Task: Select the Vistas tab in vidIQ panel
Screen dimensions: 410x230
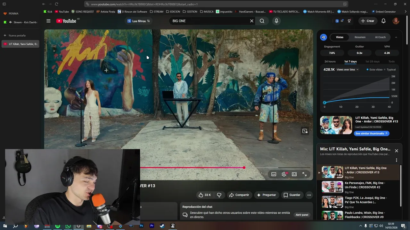Action: 340,37
